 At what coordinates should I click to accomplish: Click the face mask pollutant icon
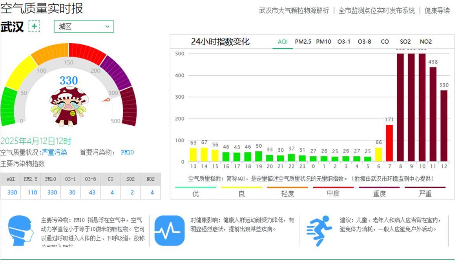[21, 231]
